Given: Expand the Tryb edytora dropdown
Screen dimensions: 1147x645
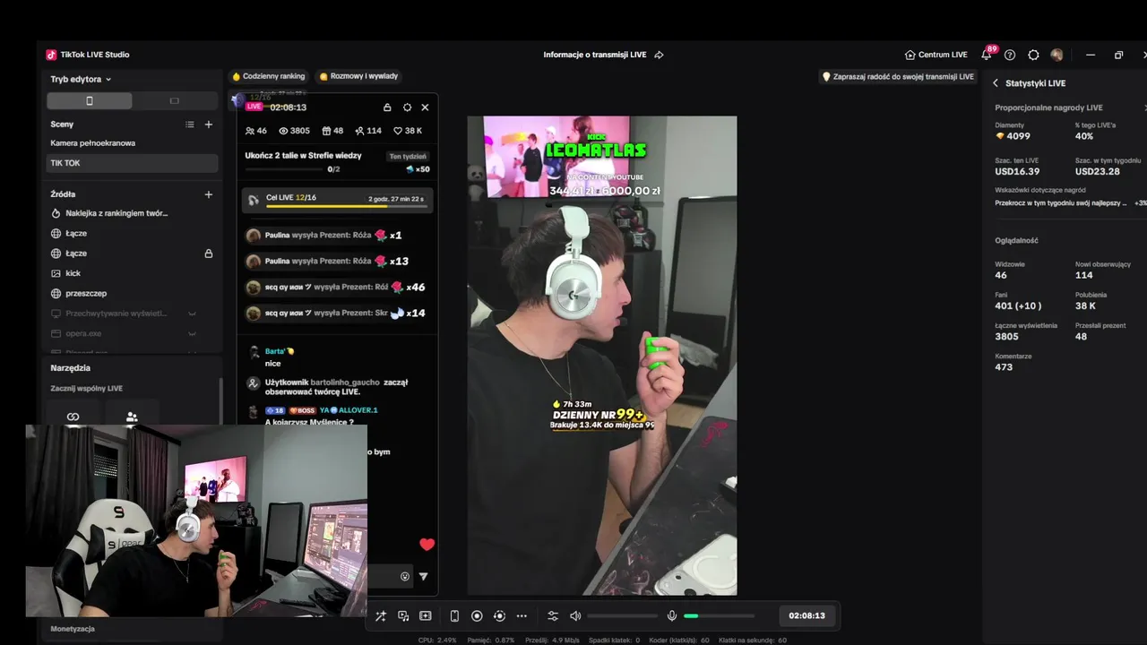Looking at the screenshot, I should coord(81,79).
